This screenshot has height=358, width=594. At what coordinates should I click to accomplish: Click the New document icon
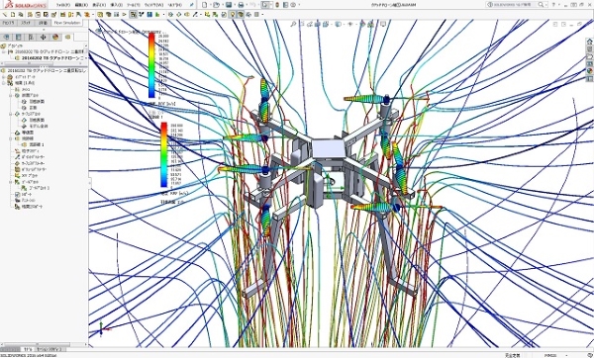pos(205,5)
